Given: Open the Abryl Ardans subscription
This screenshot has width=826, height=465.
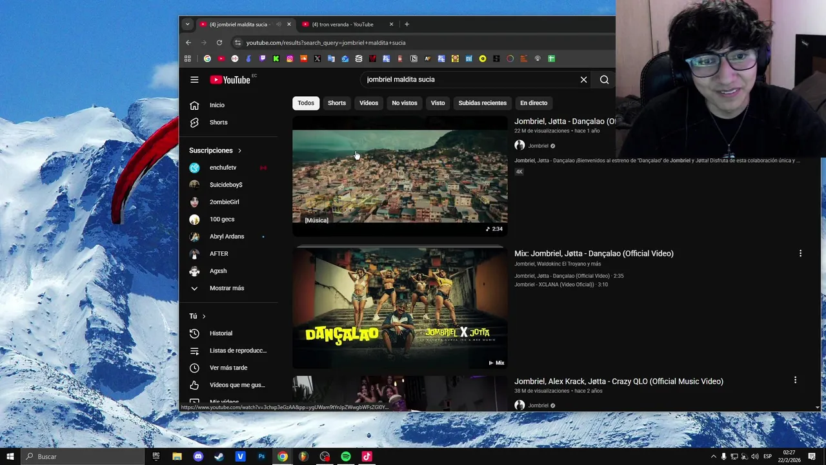Looking at the screenshot, I should (x=228, y=236).
